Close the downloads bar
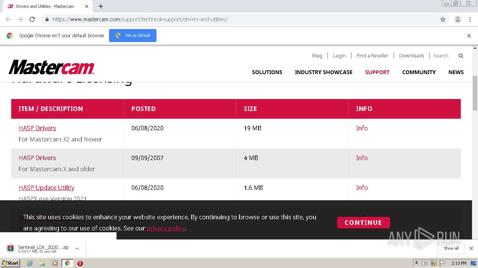The image size is (478, 268). click(471, 248)
